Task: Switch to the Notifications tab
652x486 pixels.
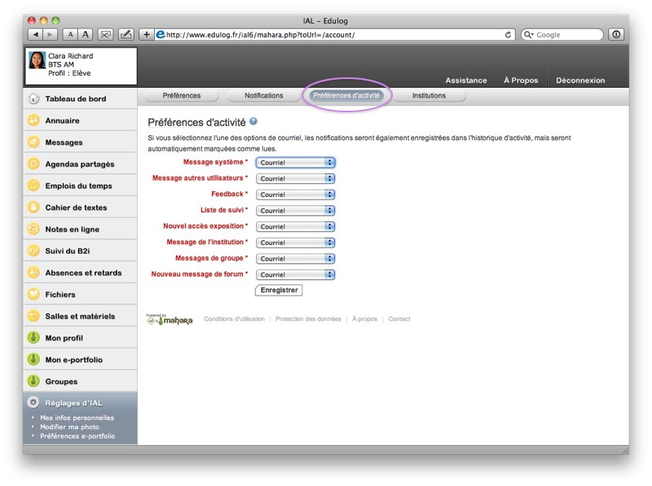Action: pos(263,96)
